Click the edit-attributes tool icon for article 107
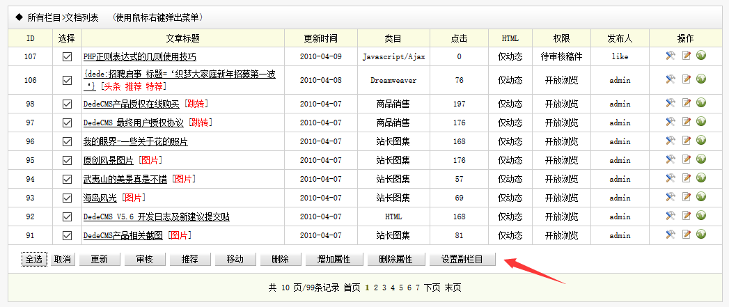Image resolution: width=729 pixels, height=307 pixels. [671, 56]
